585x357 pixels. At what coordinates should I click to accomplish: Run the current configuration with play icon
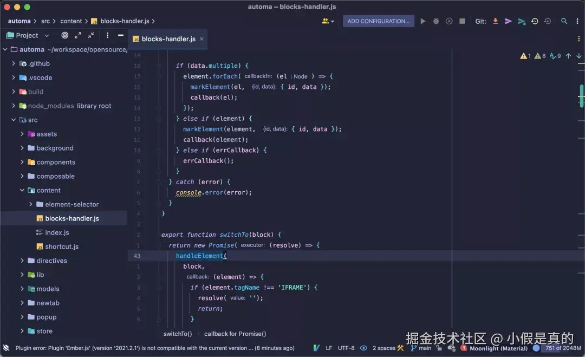[422, 21]
